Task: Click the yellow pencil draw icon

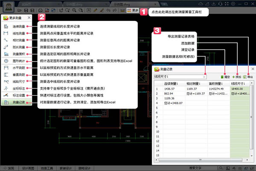Action: 95,10
